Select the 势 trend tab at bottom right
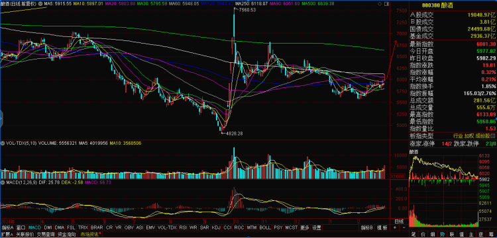 coord(442,235)
